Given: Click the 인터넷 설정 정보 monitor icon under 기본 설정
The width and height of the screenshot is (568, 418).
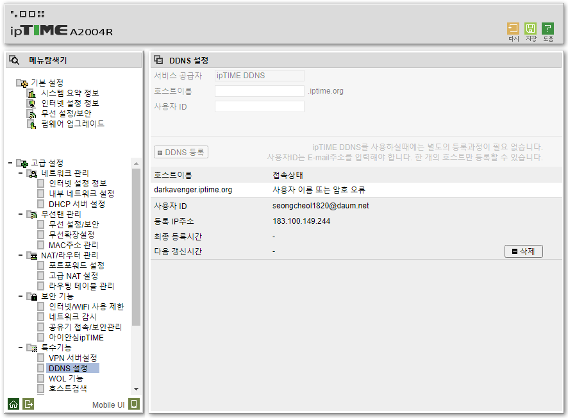Looking at the screenshot, I should [x=31, y=104].
